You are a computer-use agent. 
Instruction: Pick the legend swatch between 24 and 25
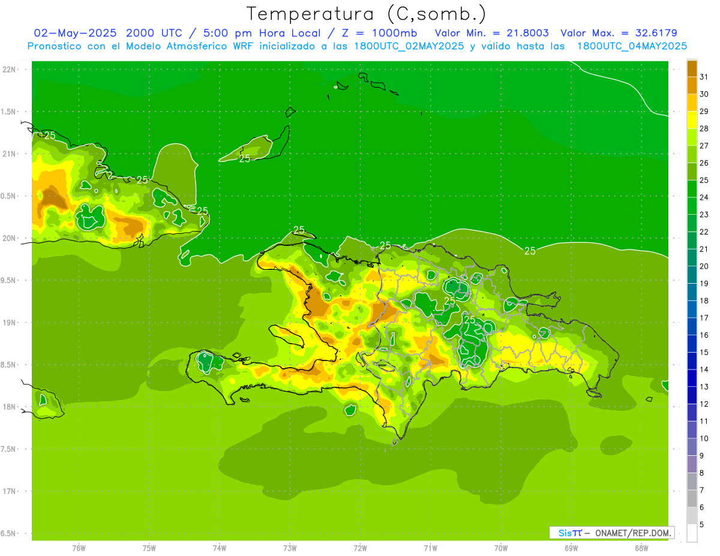click(692, 189)
